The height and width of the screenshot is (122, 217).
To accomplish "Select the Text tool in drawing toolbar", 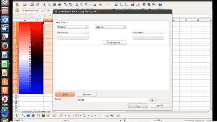I will pos(43,116).
